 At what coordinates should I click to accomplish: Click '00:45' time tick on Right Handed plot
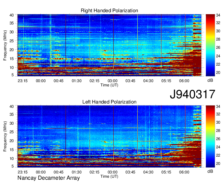click(59, 81)
